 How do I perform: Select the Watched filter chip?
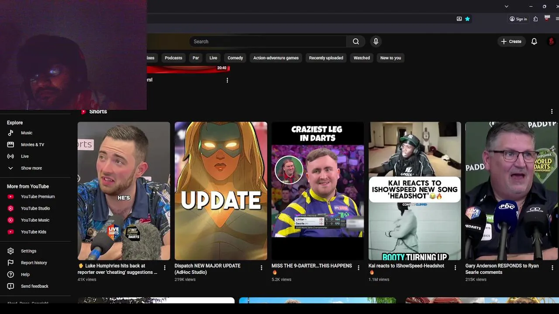(362, 58)
